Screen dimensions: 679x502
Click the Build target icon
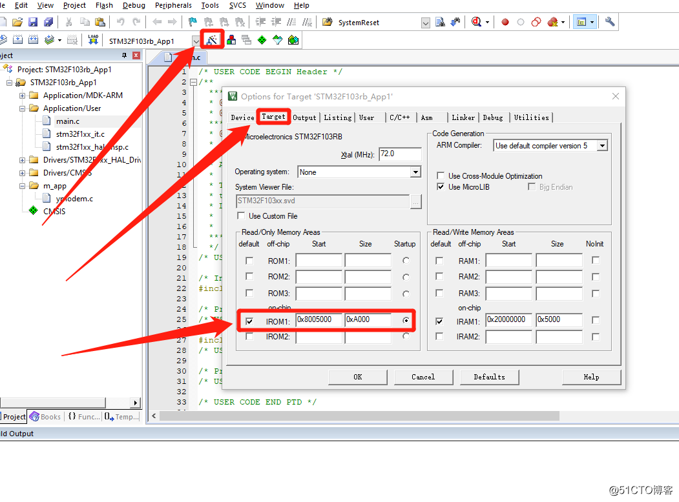[17, 40]
